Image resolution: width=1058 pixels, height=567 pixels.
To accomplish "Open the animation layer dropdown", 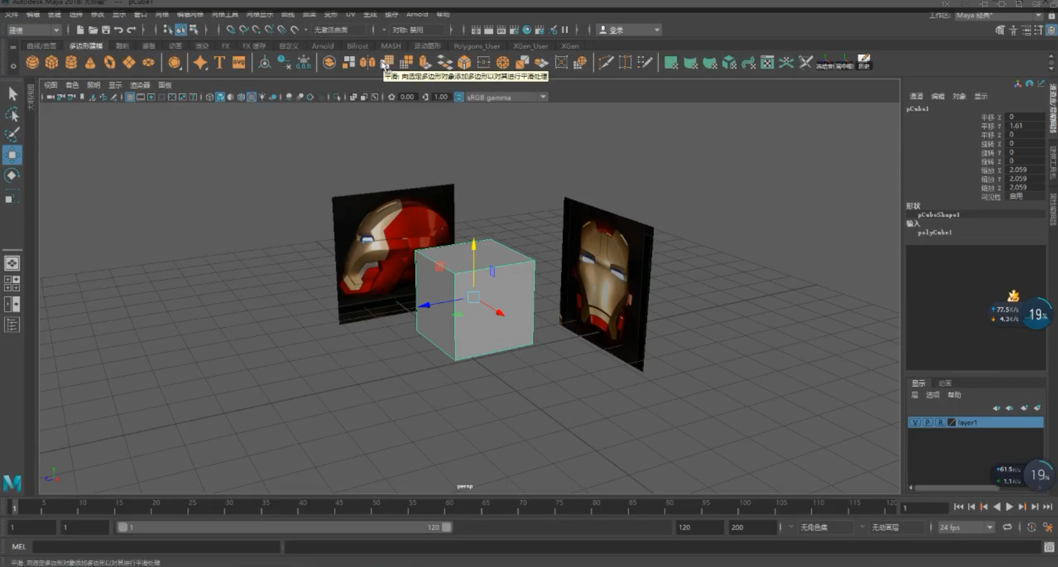I will click(x=897, y=527).
